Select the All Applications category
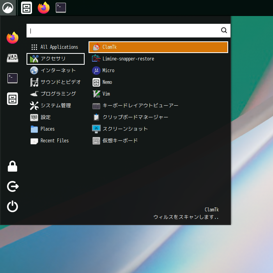Viewport: 273px width, 273px height. tap(55, 47)
